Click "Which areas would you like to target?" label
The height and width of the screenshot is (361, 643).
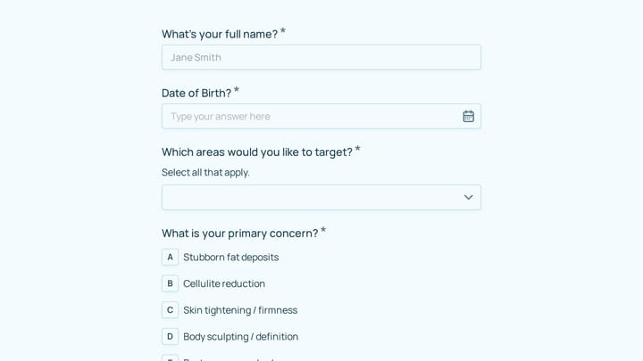point(257,152)
